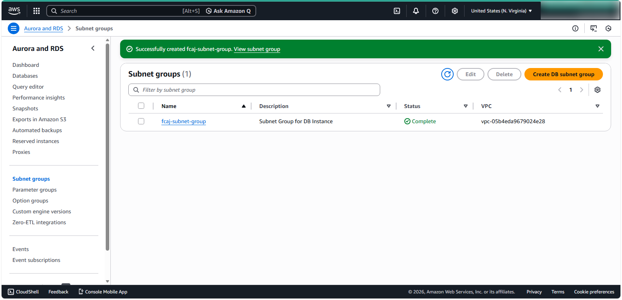This screenshot has height=300, width=622.
Task: Sort by Description column arrow
Action: [389, 106]
